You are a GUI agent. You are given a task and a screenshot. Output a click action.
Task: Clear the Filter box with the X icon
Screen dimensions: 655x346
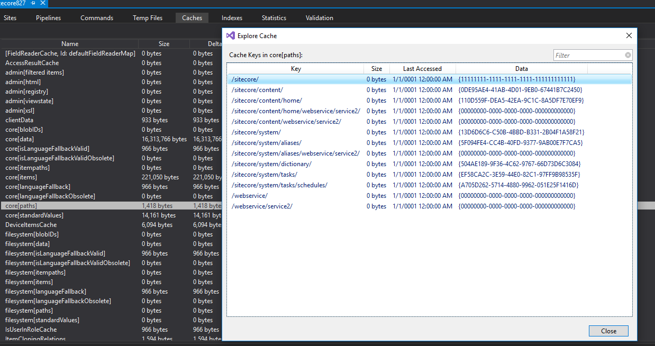(x=627, y=55)
